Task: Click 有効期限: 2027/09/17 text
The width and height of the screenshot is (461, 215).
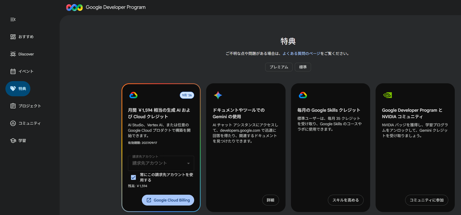Action: pyautogui.click(x=143, y=143)
